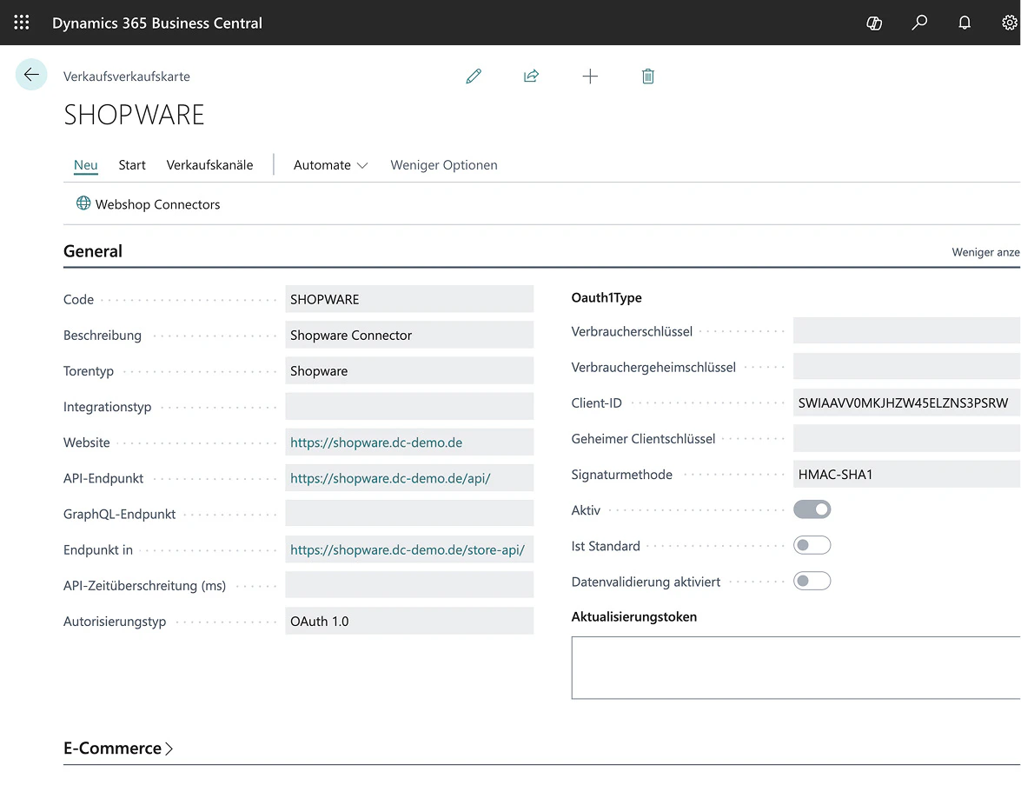The width and height of the screenshot is (1021, 785).
Task: Click the Beschreibung field
Action: (x=409, y=335)
